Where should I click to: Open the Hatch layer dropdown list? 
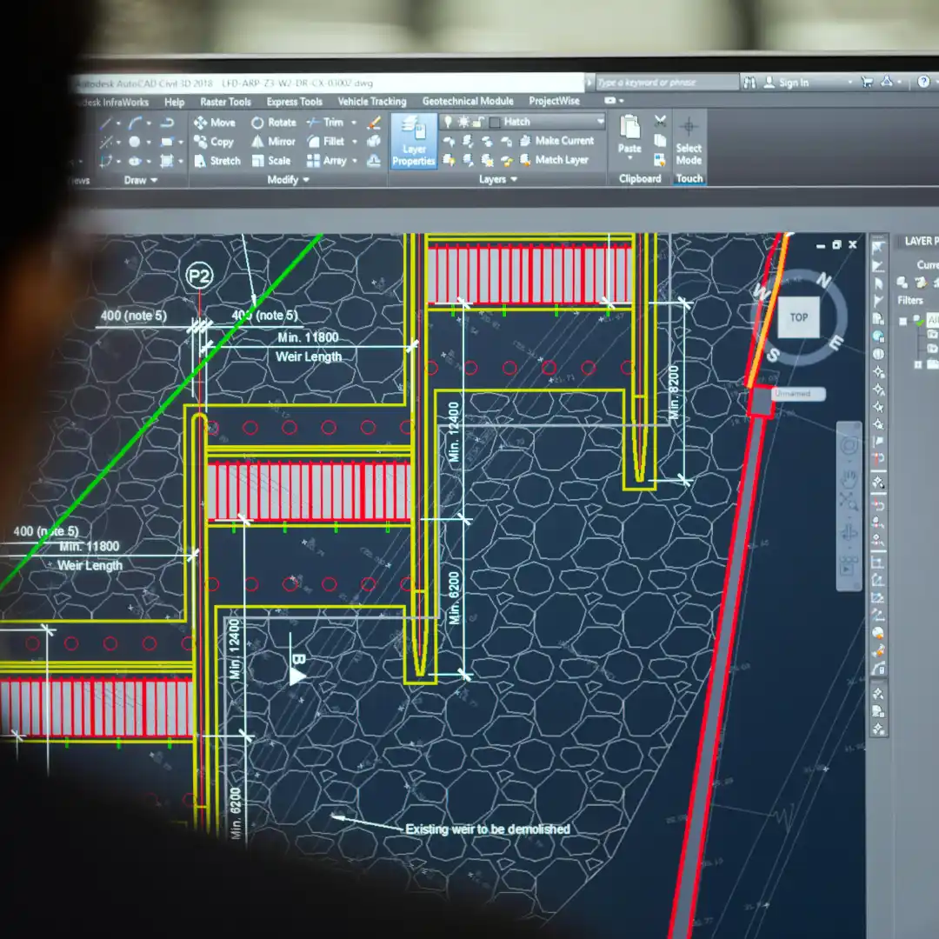599,122
